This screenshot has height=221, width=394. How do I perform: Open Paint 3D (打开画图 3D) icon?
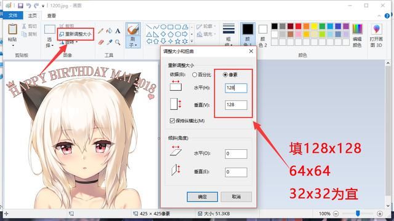(x=376, y=29)
